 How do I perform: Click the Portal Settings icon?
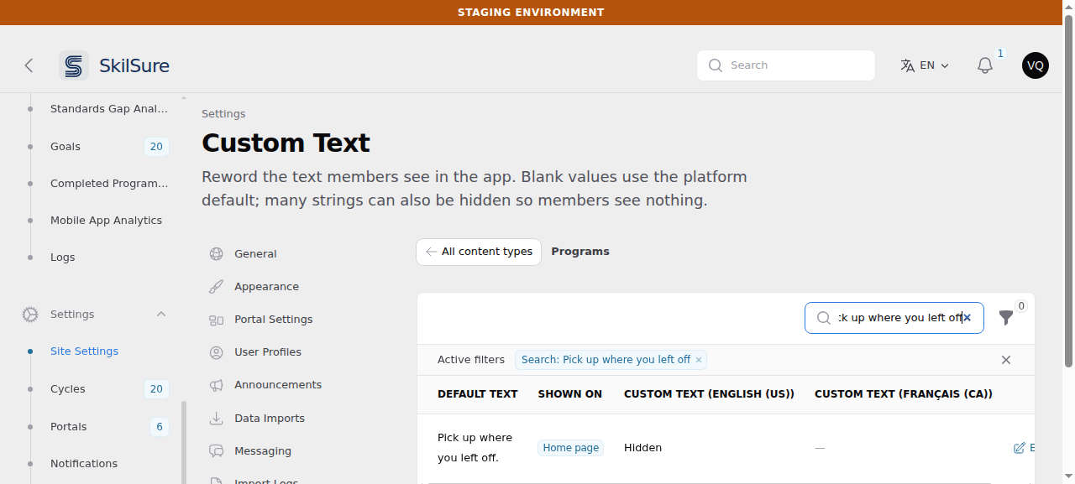pyautogui.click(x=217, y=320)
